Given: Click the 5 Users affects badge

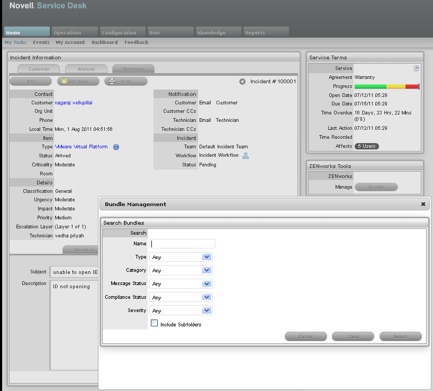Looking at the screenshot, I should [x=366, y=146].
